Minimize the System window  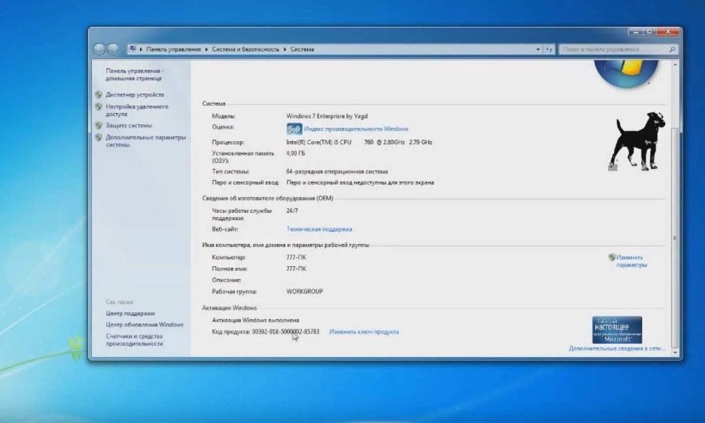[x=636, y=32]
